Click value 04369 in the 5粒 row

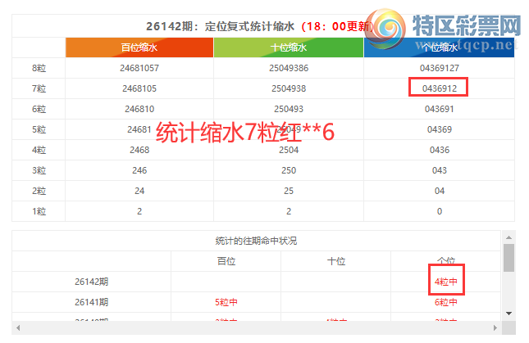(440, 129)
